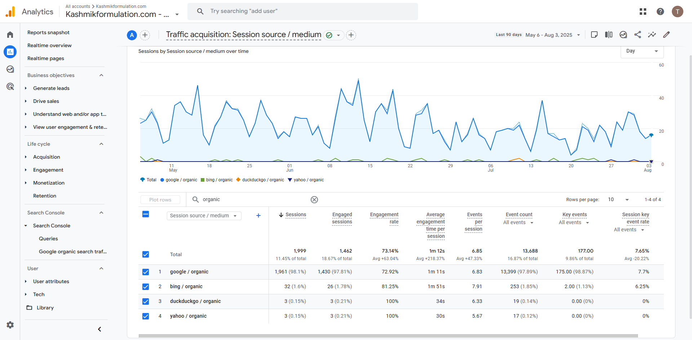This screenshot has height=340, width=692.
Task: Uncheck the Total row checkbox
Action: 146,254
